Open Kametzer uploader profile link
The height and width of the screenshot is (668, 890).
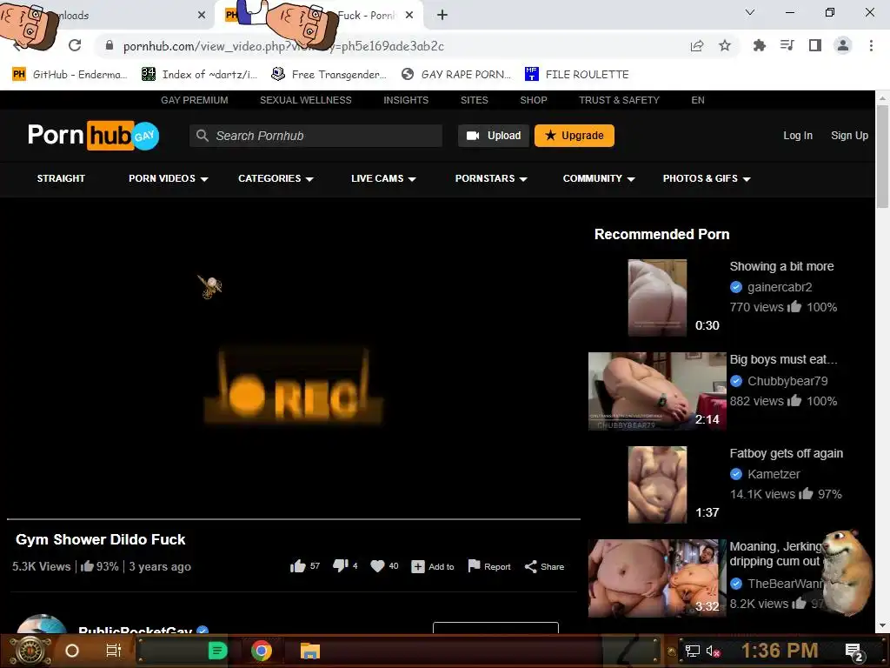coord(774,474)
